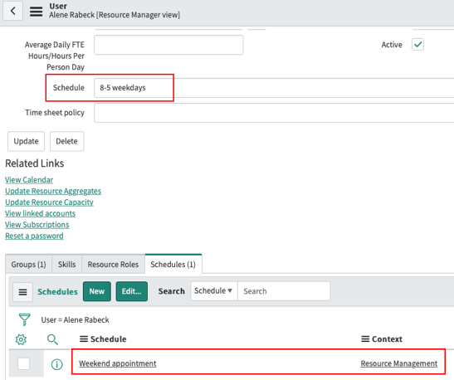Viewport: 454px width, 380px height.
Task: Switch to the Groups (1) tab
Action: (28, 264)
